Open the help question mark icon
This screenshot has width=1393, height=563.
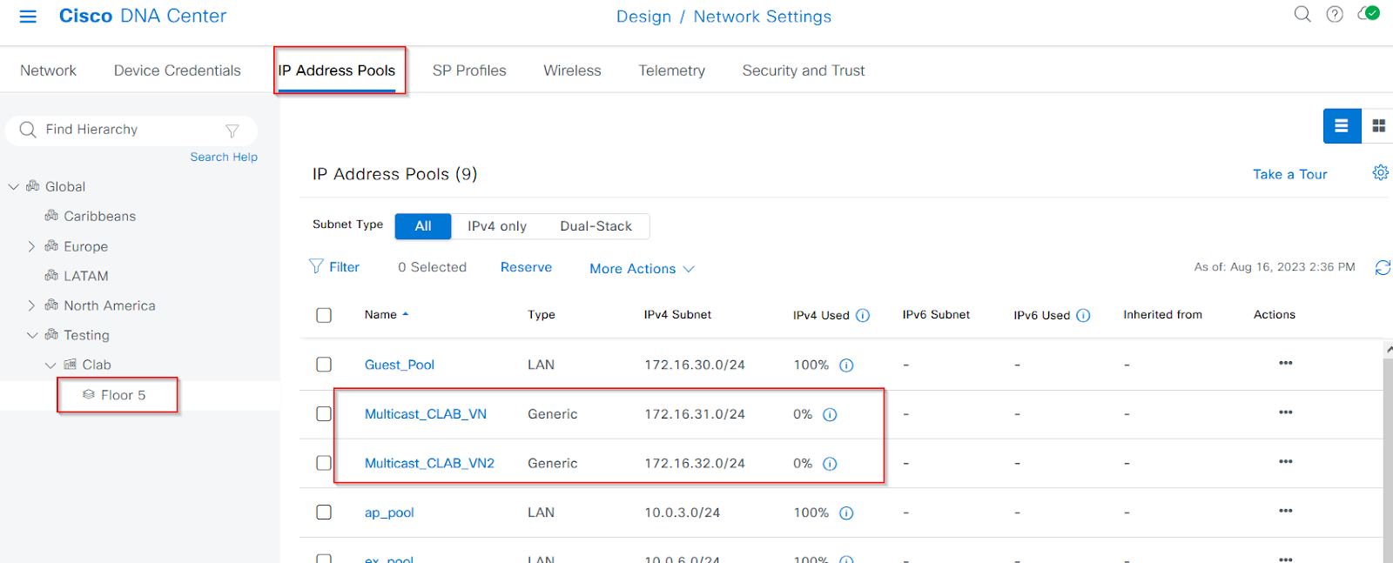click(x=1335, y=14)
